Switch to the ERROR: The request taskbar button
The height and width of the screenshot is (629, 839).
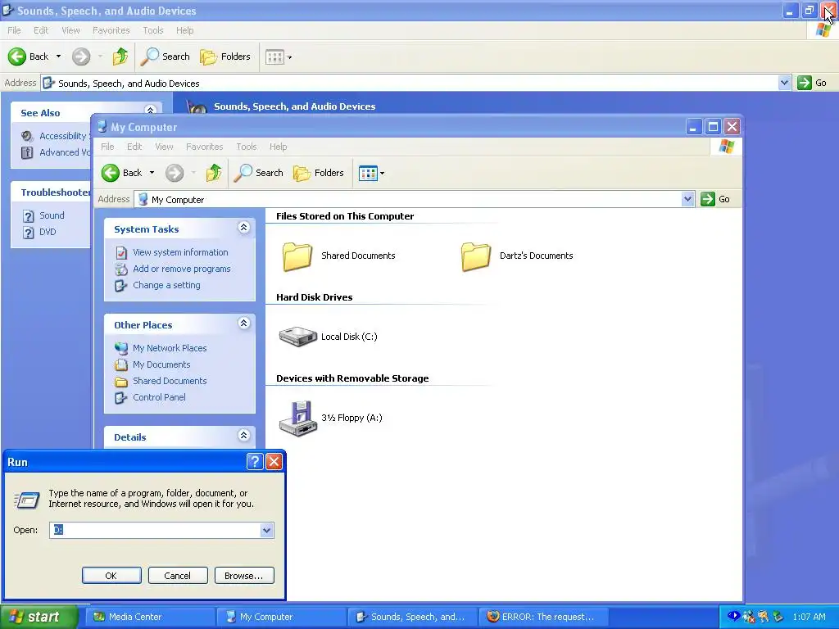[x=542, y=617]
